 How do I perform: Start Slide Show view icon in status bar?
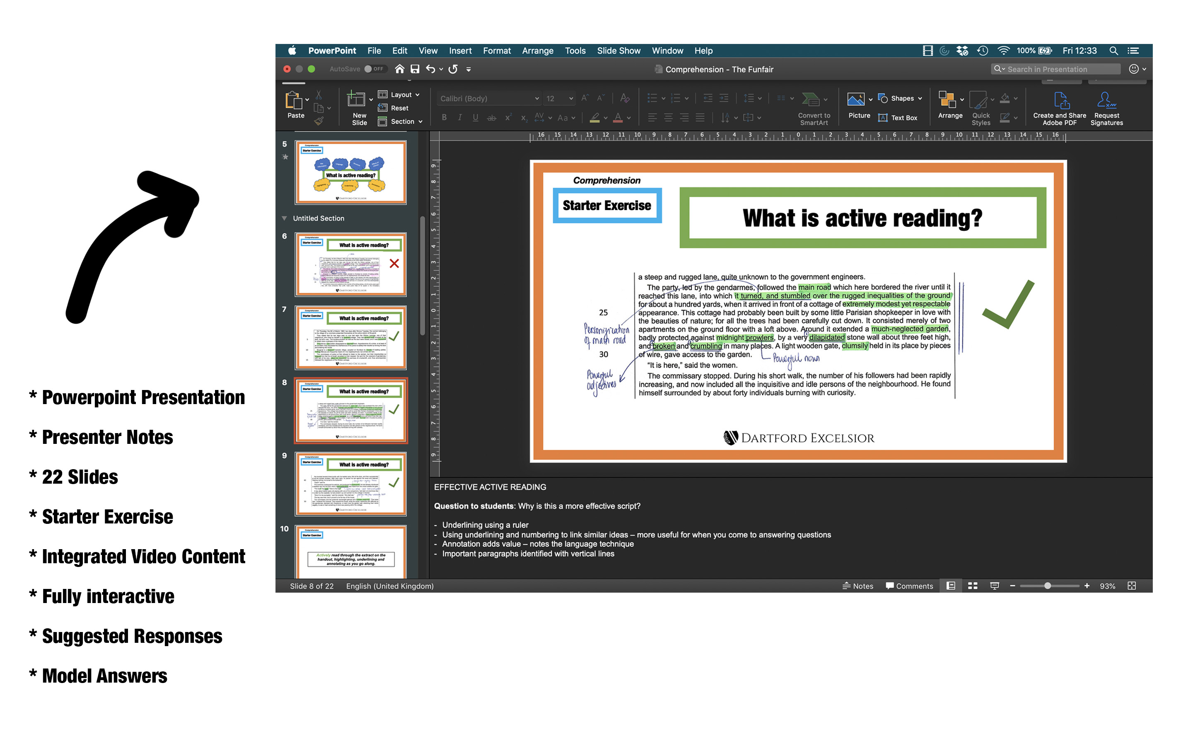(x=994, y=586)
